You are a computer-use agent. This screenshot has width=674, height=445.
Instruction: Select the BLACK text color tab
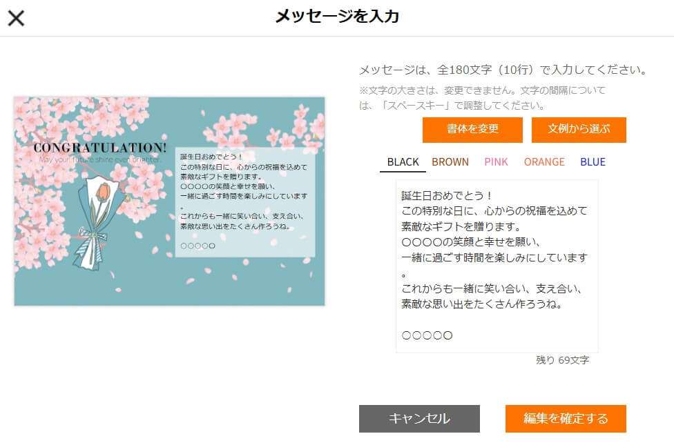pos(403,162)
